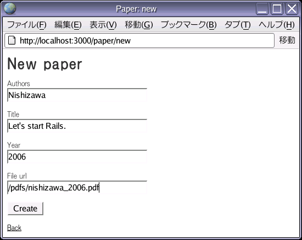Open the ブックマーク(B) menu
The width and height of the screenshot is (302, 240).
(188, 25)
